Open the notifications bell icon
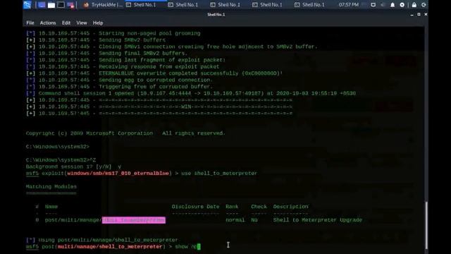Viewport: 451px width, 254px height. (x=393, y=5)
